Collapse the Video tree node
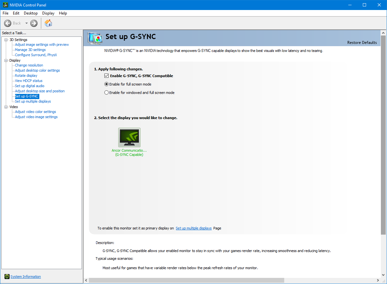The width and height of the screenshot is (387, 284). (x=6, y=107)
